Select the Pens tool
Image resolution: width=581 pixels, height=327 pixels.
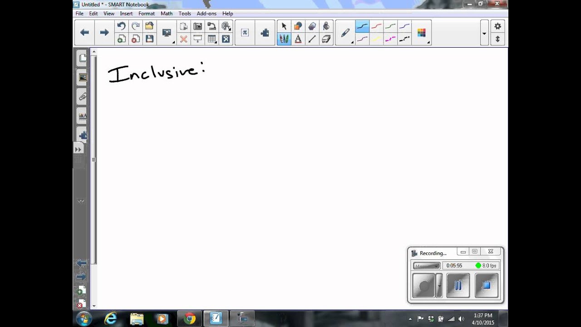284,40
